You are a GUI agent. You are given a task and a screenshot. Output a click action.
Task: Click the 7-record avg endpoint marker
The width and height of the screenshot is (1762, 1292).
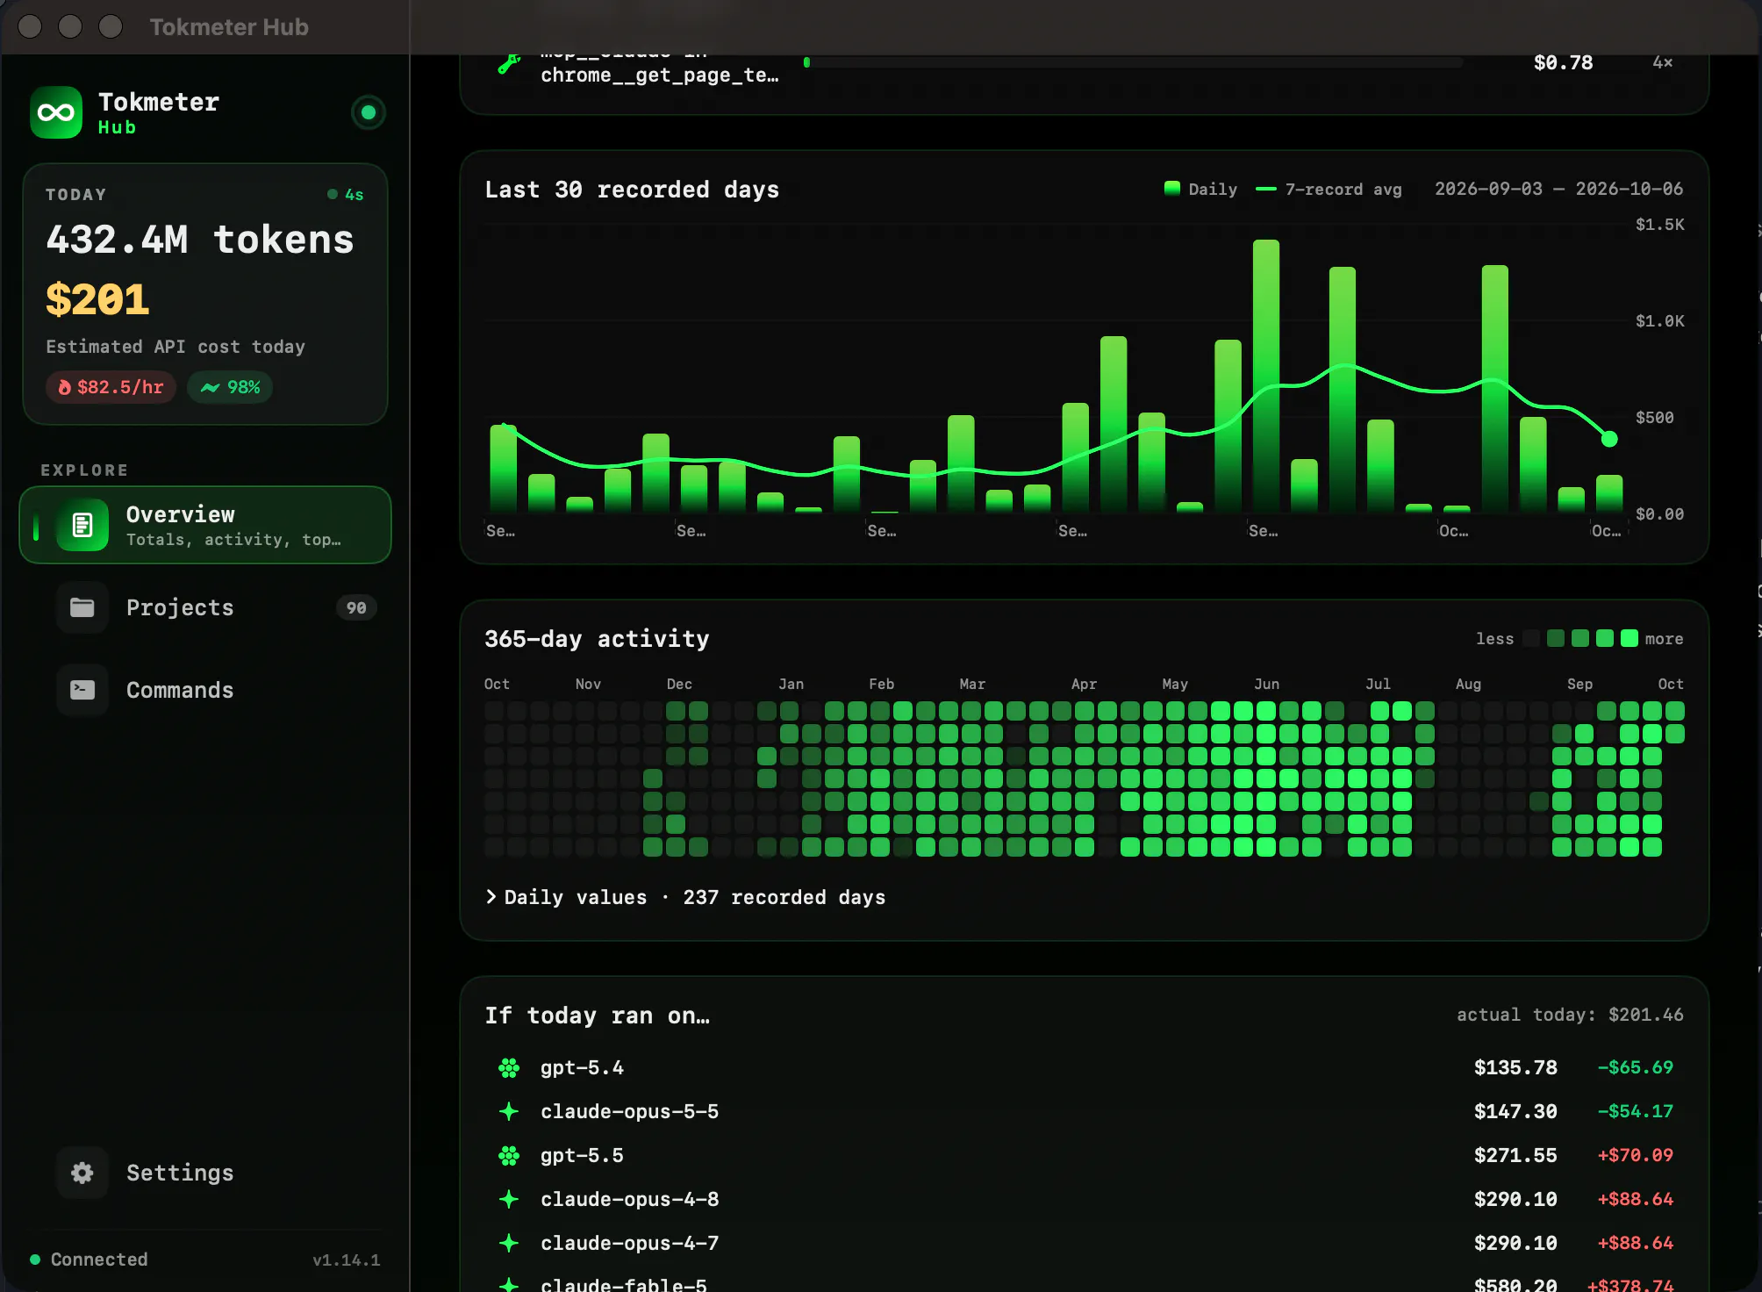(x=1609, y=439)
